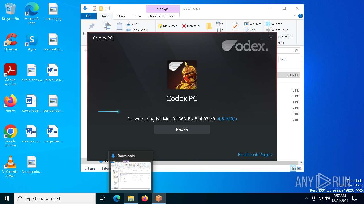Viewport: 364px width, 204px height.
Task: Show hidden system tray icons
Action: 307,198
